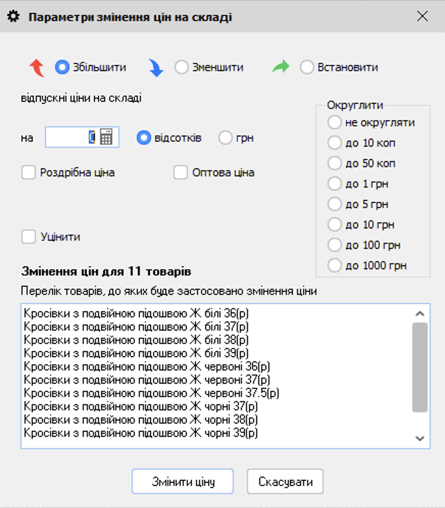Screen dimensions: 445x508
Task: Select rounding до 50 коп
Action: [x=335, y=163]
